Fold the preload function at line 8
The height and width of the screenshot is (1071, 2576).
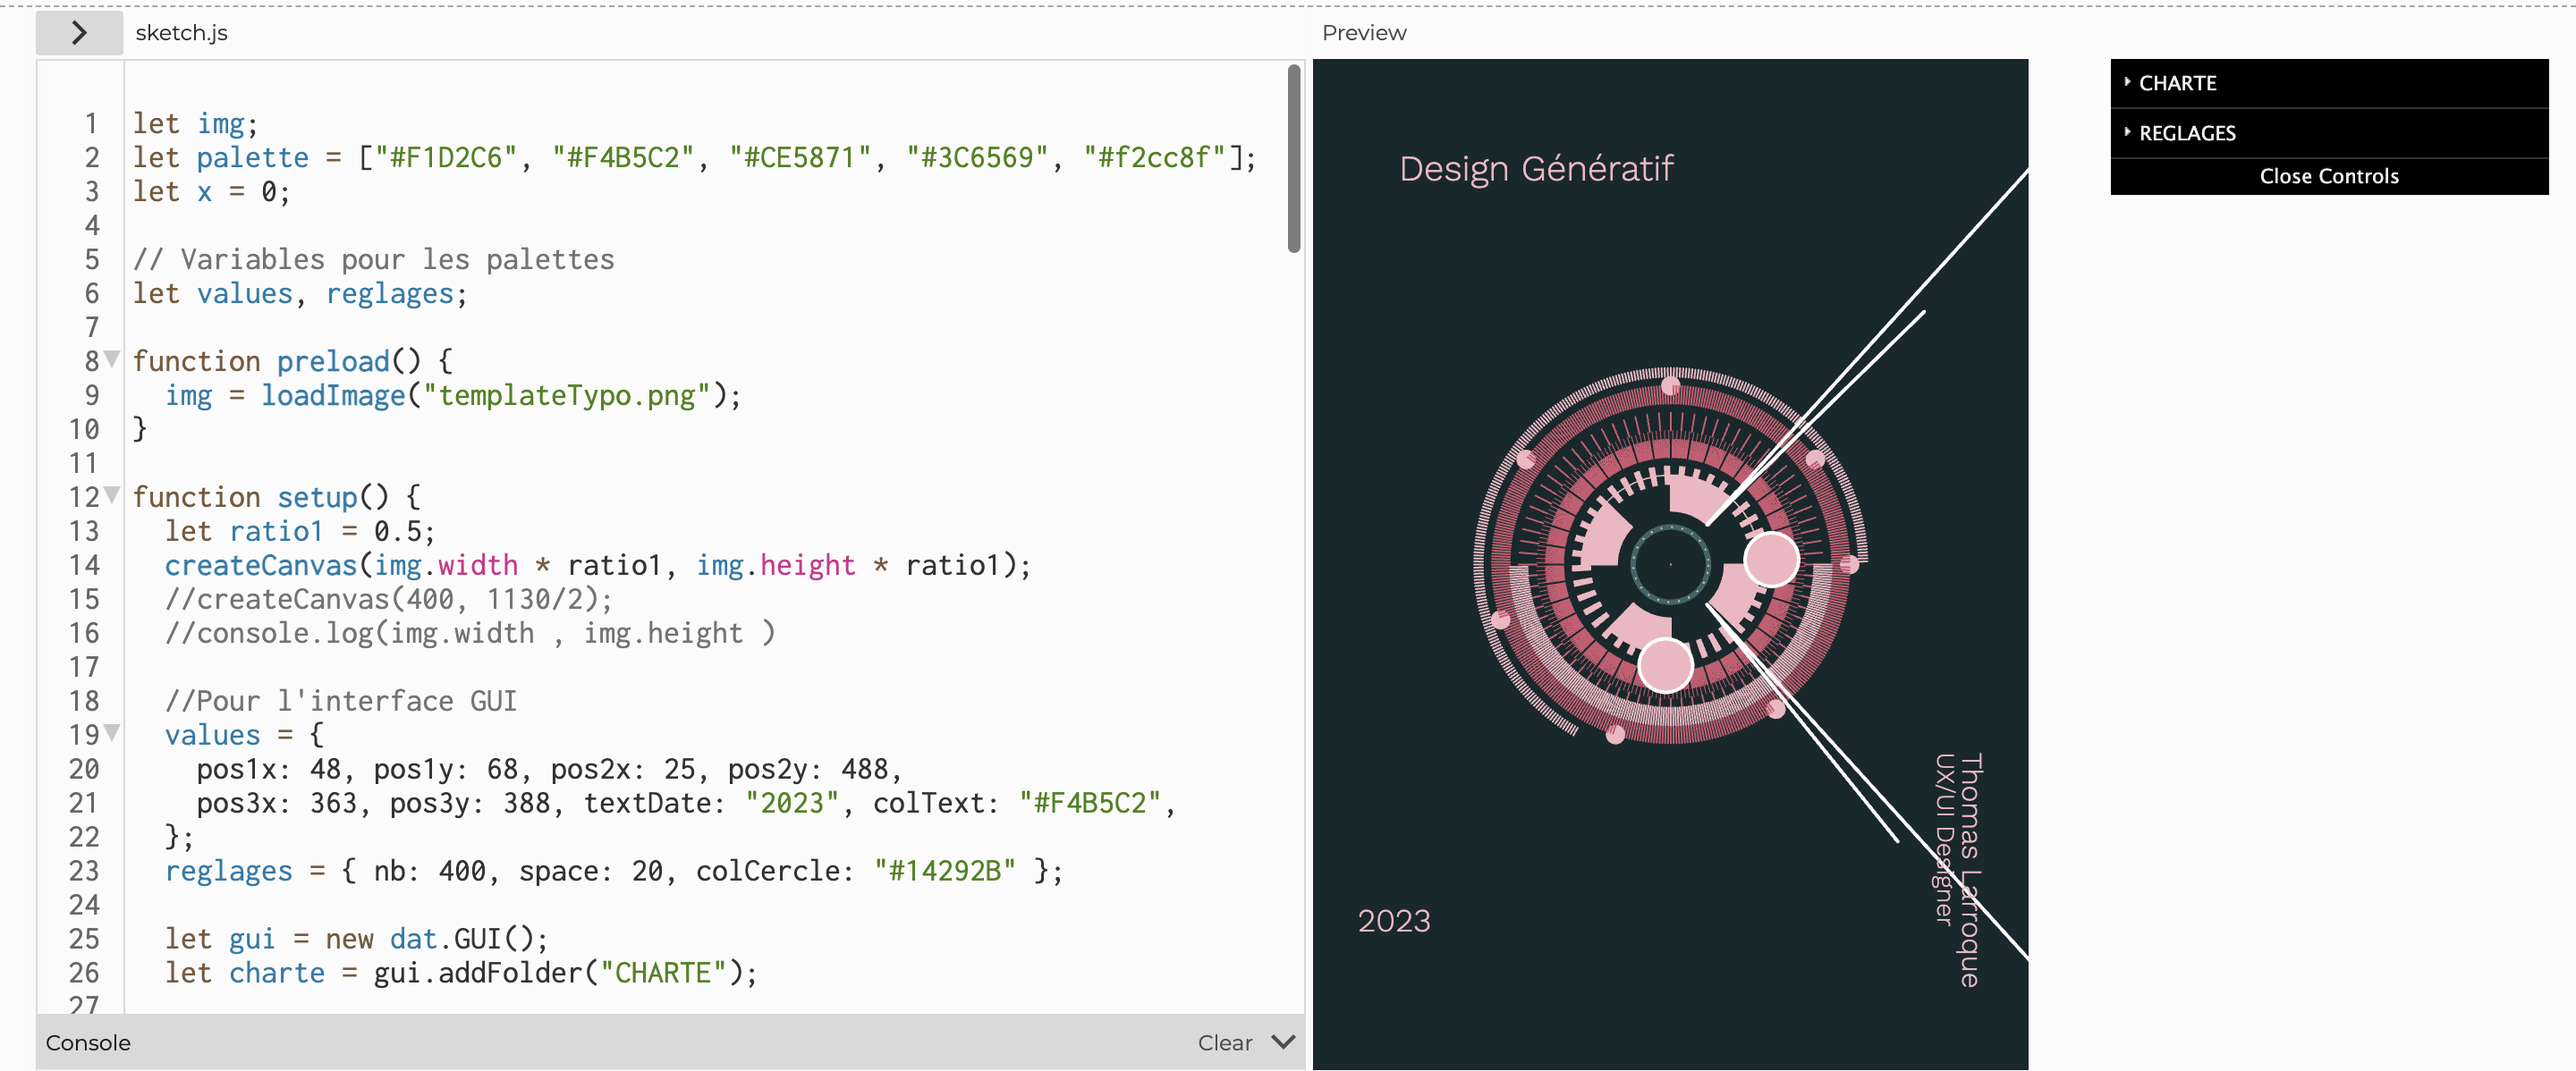tap(112, 358)
